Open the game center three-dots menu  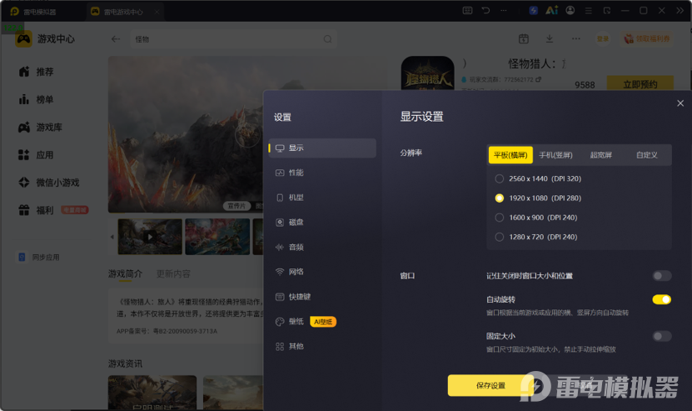pos(576,39)
